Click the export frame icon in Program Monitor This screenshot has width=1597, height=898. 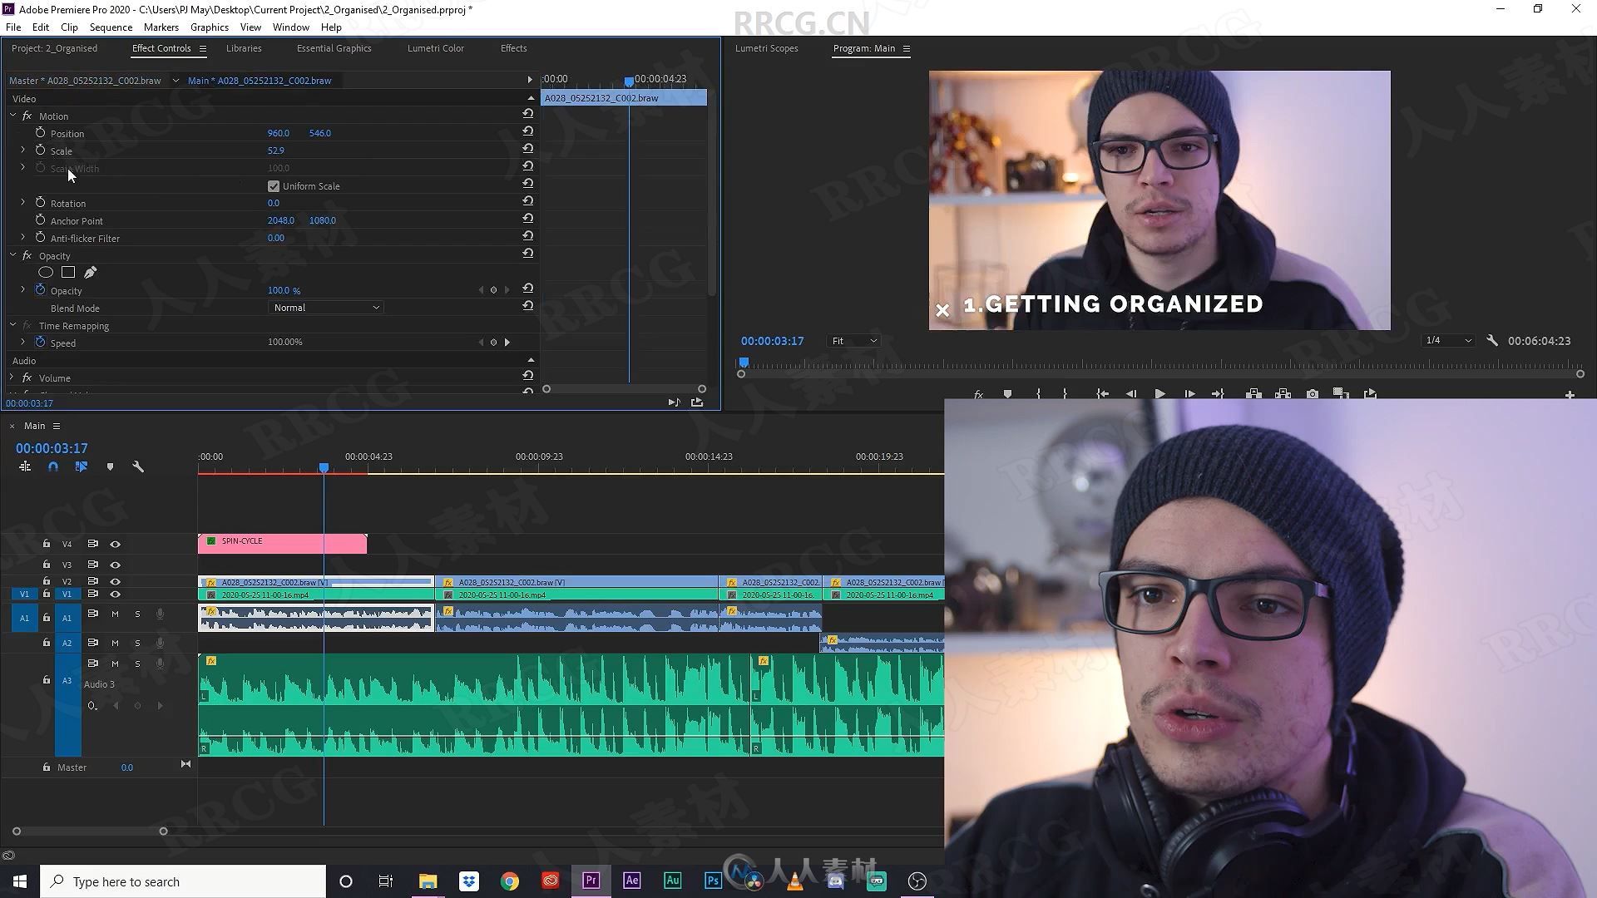1313,395
